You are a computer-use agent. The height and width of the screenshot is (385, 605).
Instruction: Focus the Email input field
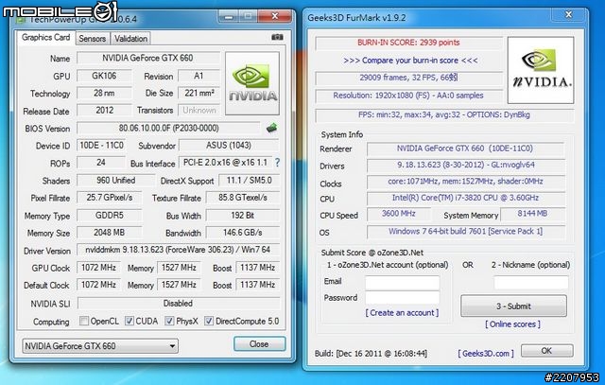click(403, 282)
